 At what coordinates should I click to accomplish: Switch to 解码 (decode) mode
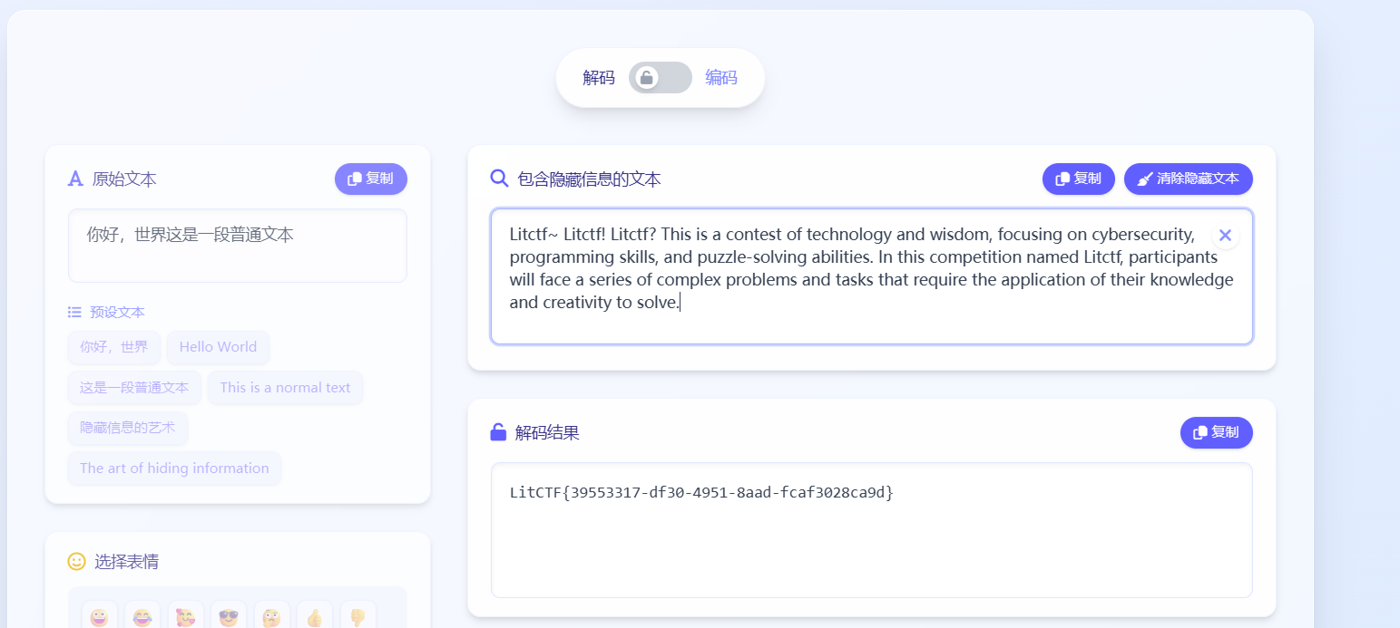pyautogui.click(x=599, y=78)
